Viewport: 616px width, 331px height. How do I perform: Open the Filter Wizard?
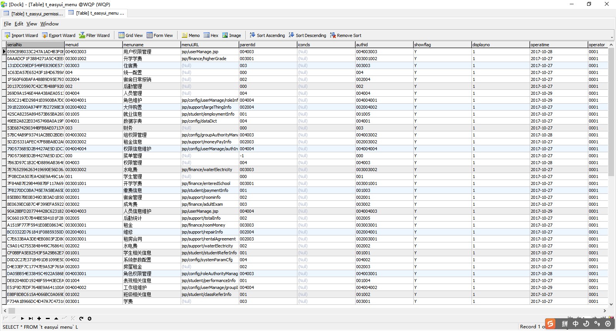click(x=94, y=35)
